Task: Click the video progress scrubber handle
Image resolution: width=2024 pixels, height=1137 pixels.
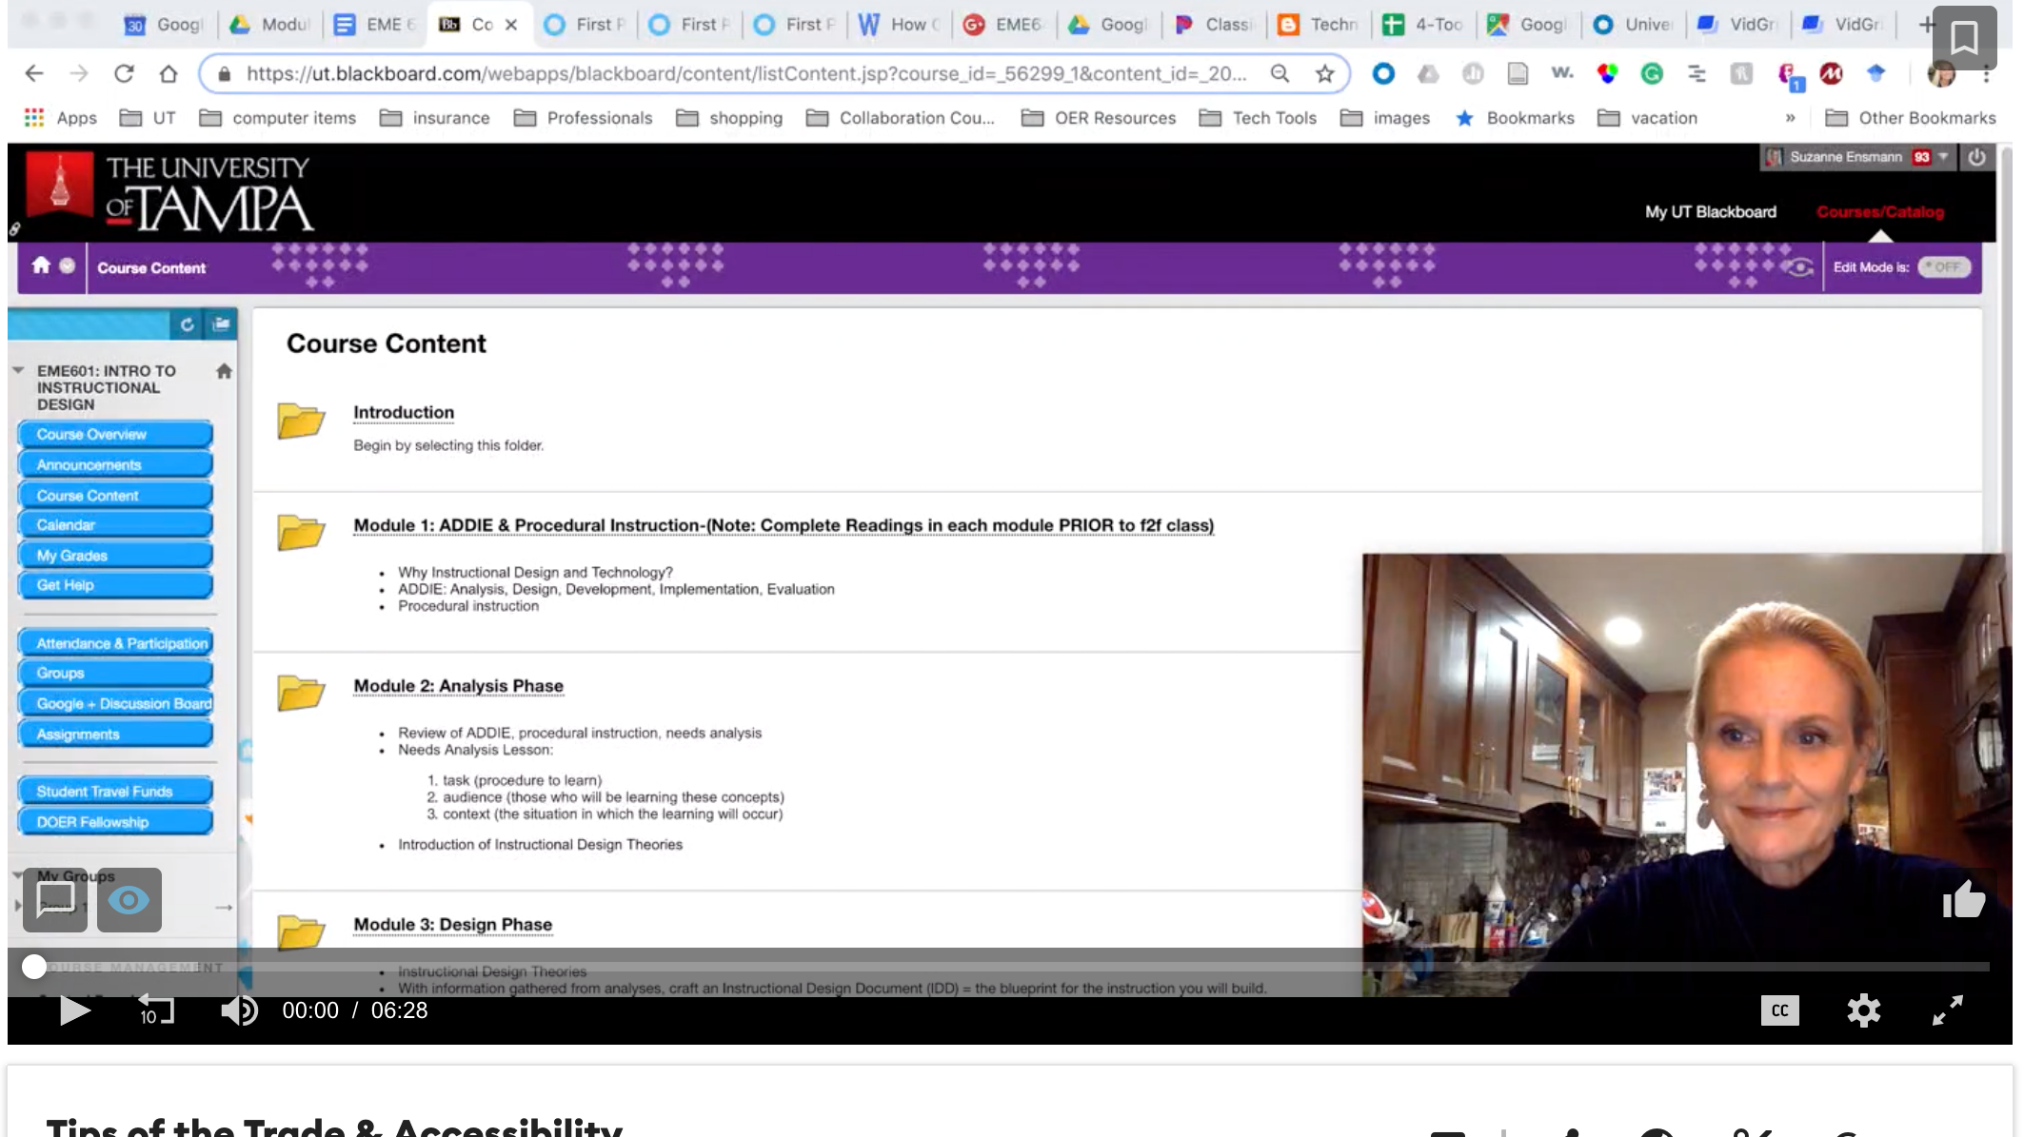Action: 34,967
